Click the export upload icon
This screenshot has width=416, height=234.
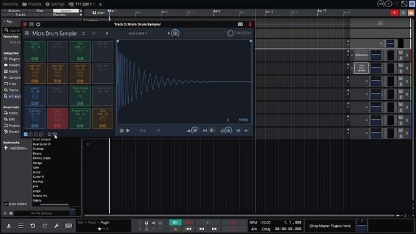(x=8, y=226)
